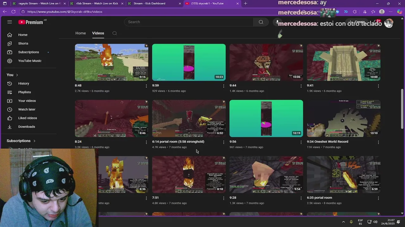The image size is (405, 227).
Task: Open the ESP language indicator in taskbar
Action: [x=360, y=222]
